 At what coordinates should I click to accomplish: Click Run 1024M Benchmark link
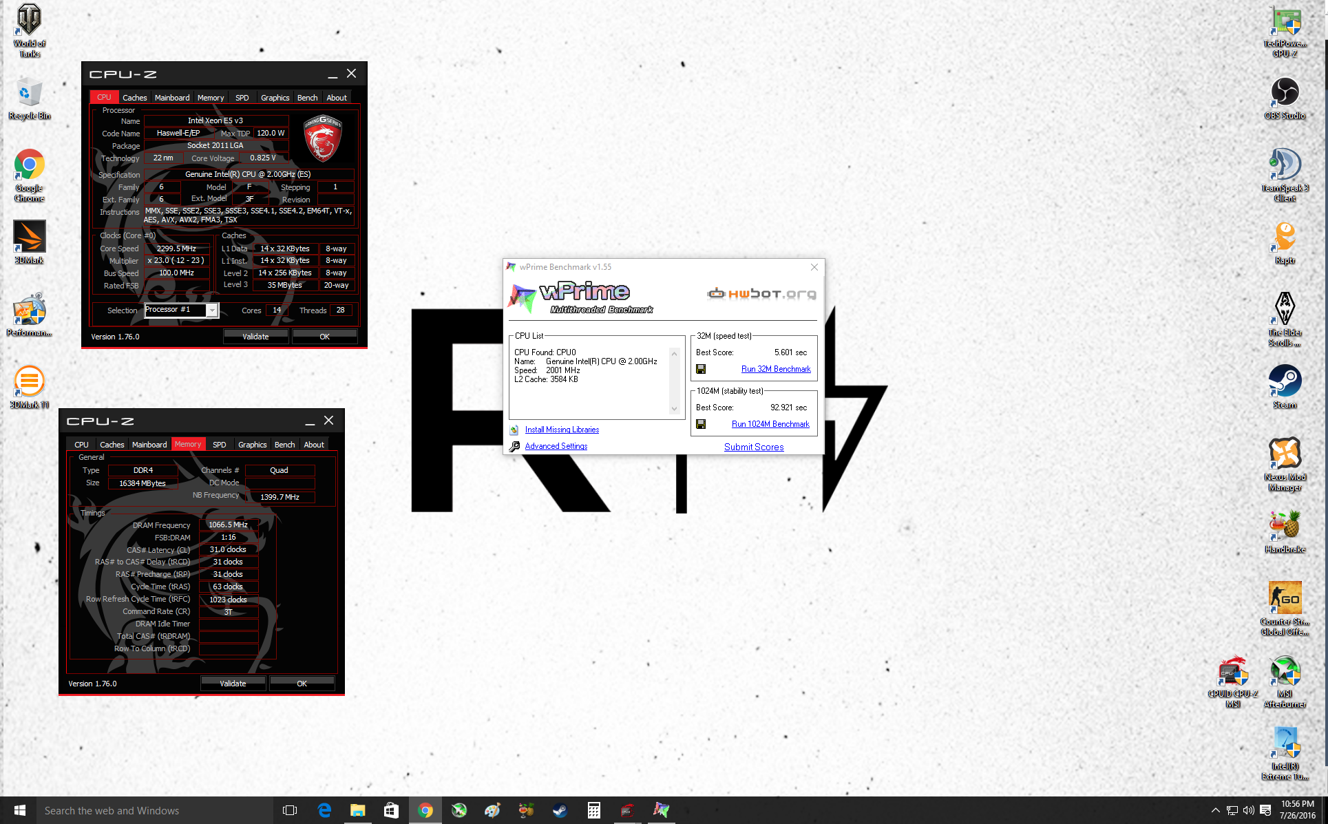[x=770, y=424]
